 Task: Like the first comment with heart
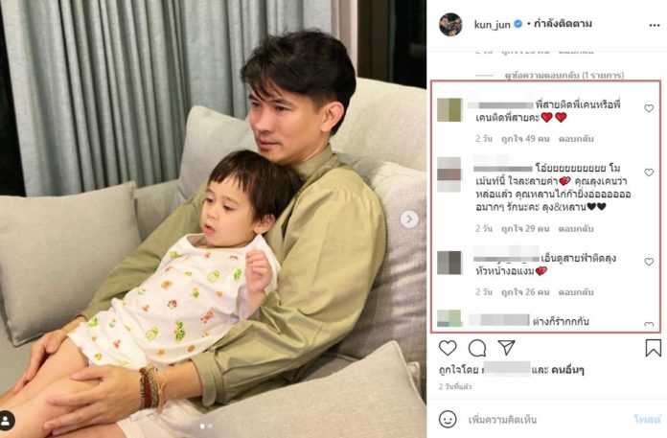(649, 108)
